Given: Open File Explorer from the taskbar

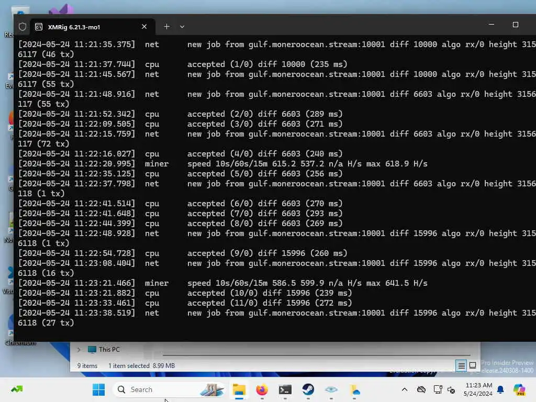Looking at the screenshot, I should pyautogui.click(x=239, y=389).
